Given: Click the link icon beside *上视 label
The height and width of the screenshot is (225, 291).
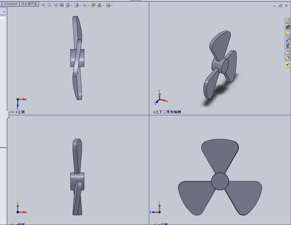Looking at the screenshot, I should [x=12, y=112].
